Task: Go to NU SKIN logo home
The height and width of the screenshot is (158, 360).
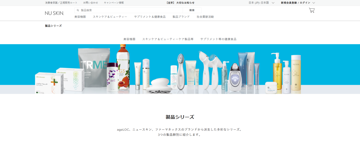Action: tap(55, 13)
